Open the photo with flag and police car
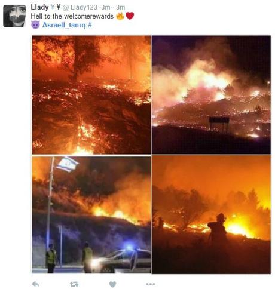The width and height of the screenshot is (275, 289). 91,215
